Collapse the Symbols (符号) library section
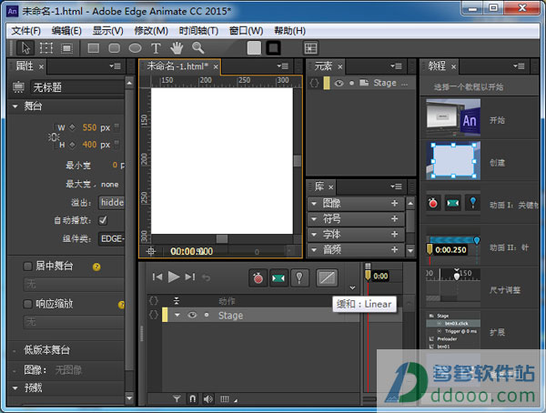 point(314,219)
